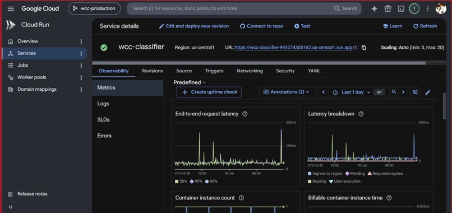The height and width of the screenshot is (213, 452).
Task: Show help for Latency breakdown
Action: (x=361, y=114)
